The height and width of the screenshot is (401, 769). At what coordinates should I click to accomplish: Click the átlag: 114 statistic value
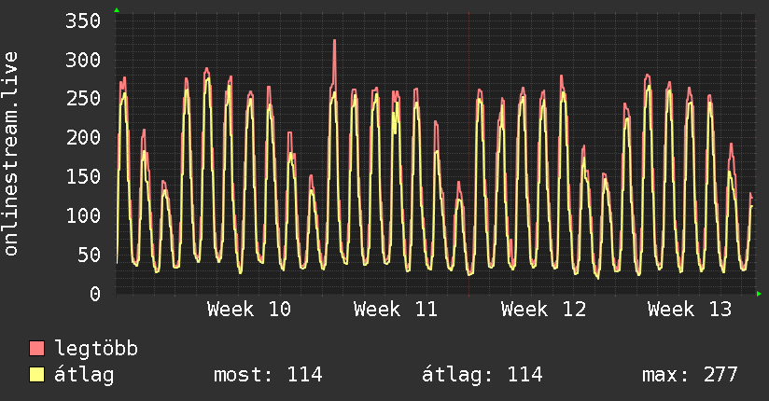click(482, 375)
